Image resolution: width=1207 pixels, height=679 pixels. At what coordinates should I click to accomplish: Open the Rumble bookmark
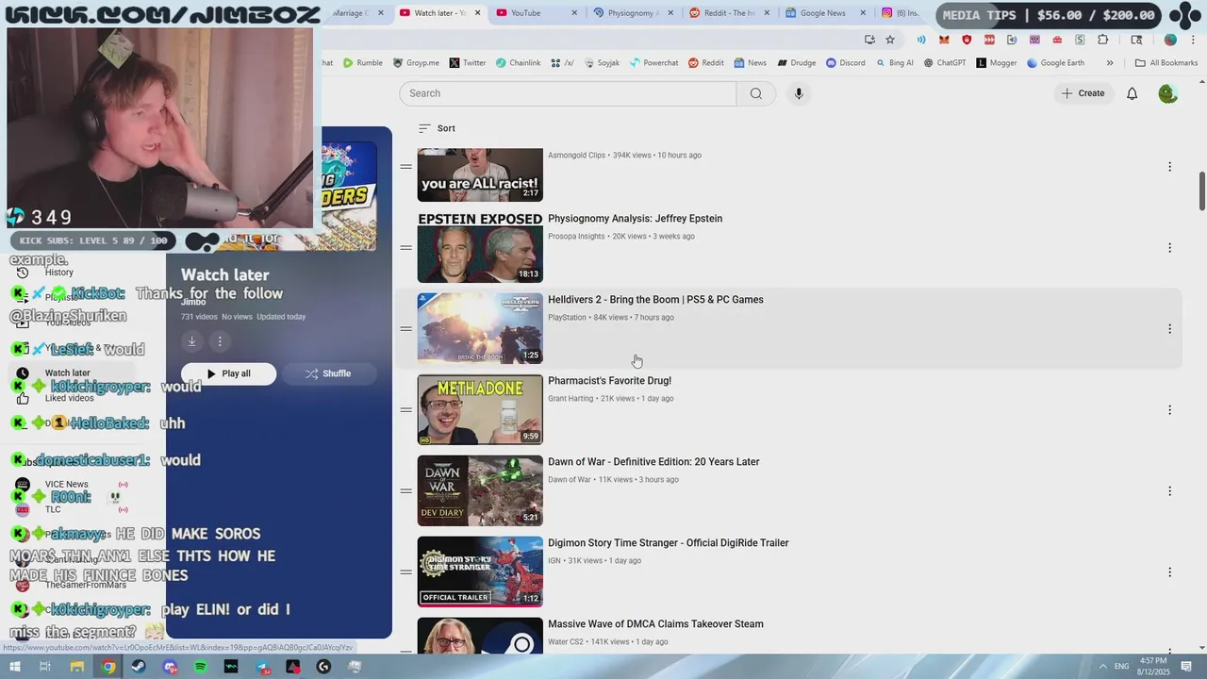363,63
